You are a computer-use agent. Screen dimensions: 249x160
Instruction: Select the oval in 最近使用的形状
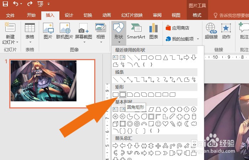click(x=151, y=58)
